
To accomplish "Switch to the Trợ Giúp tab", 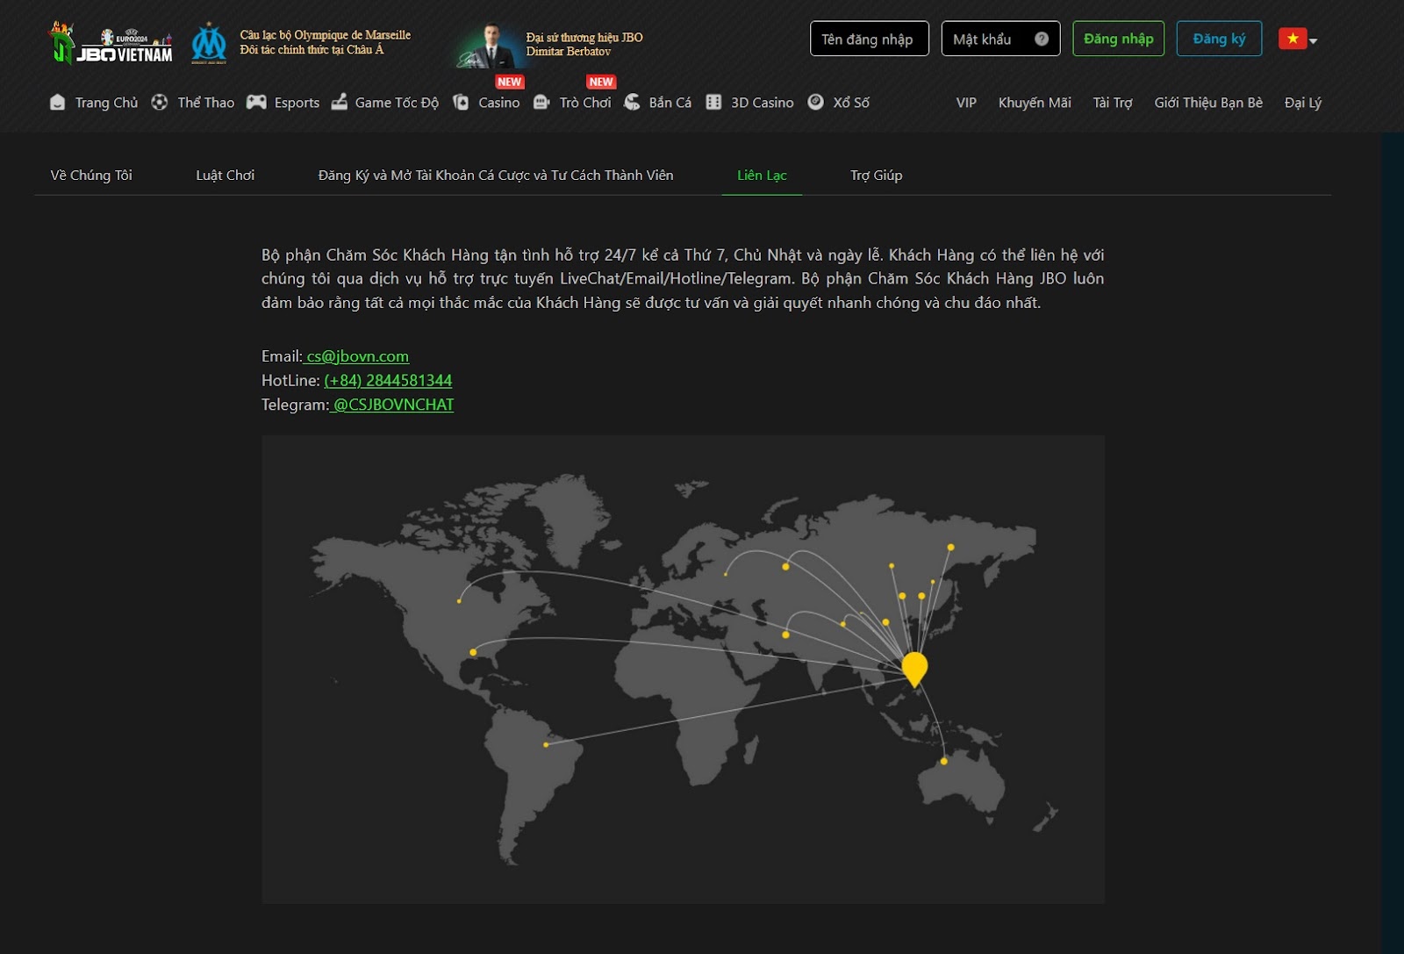I will (876, 176).
